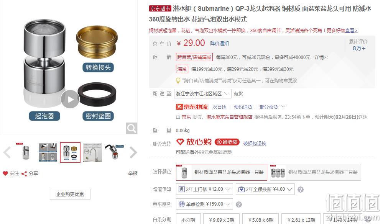The height and width of the screenshot is (224, 383).
Task: Open 潜水艇京东自营旗舰店 store link
Action: click(x=229, y=117)
